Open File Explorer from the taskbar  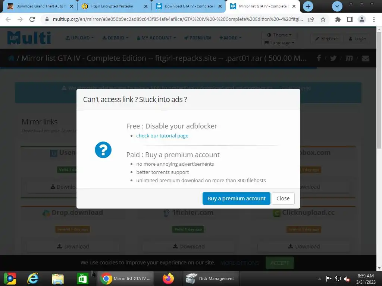click(x=58, y=279)
